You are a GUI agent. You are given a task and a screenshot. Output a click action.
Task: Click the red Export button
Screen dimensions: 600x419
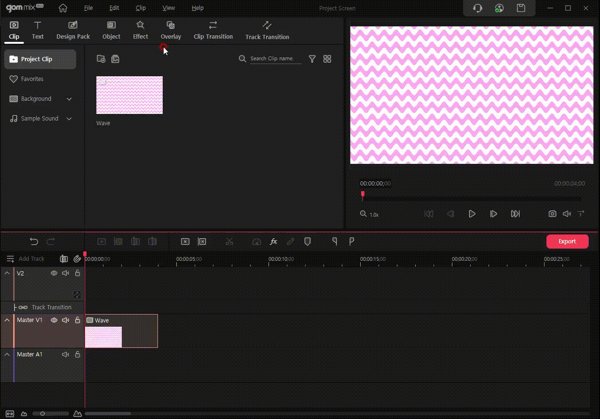[567, 242]
